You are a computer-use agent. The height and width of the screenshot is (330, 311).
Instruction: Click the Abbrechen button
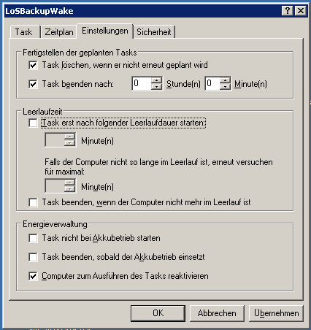click(217, 313)
